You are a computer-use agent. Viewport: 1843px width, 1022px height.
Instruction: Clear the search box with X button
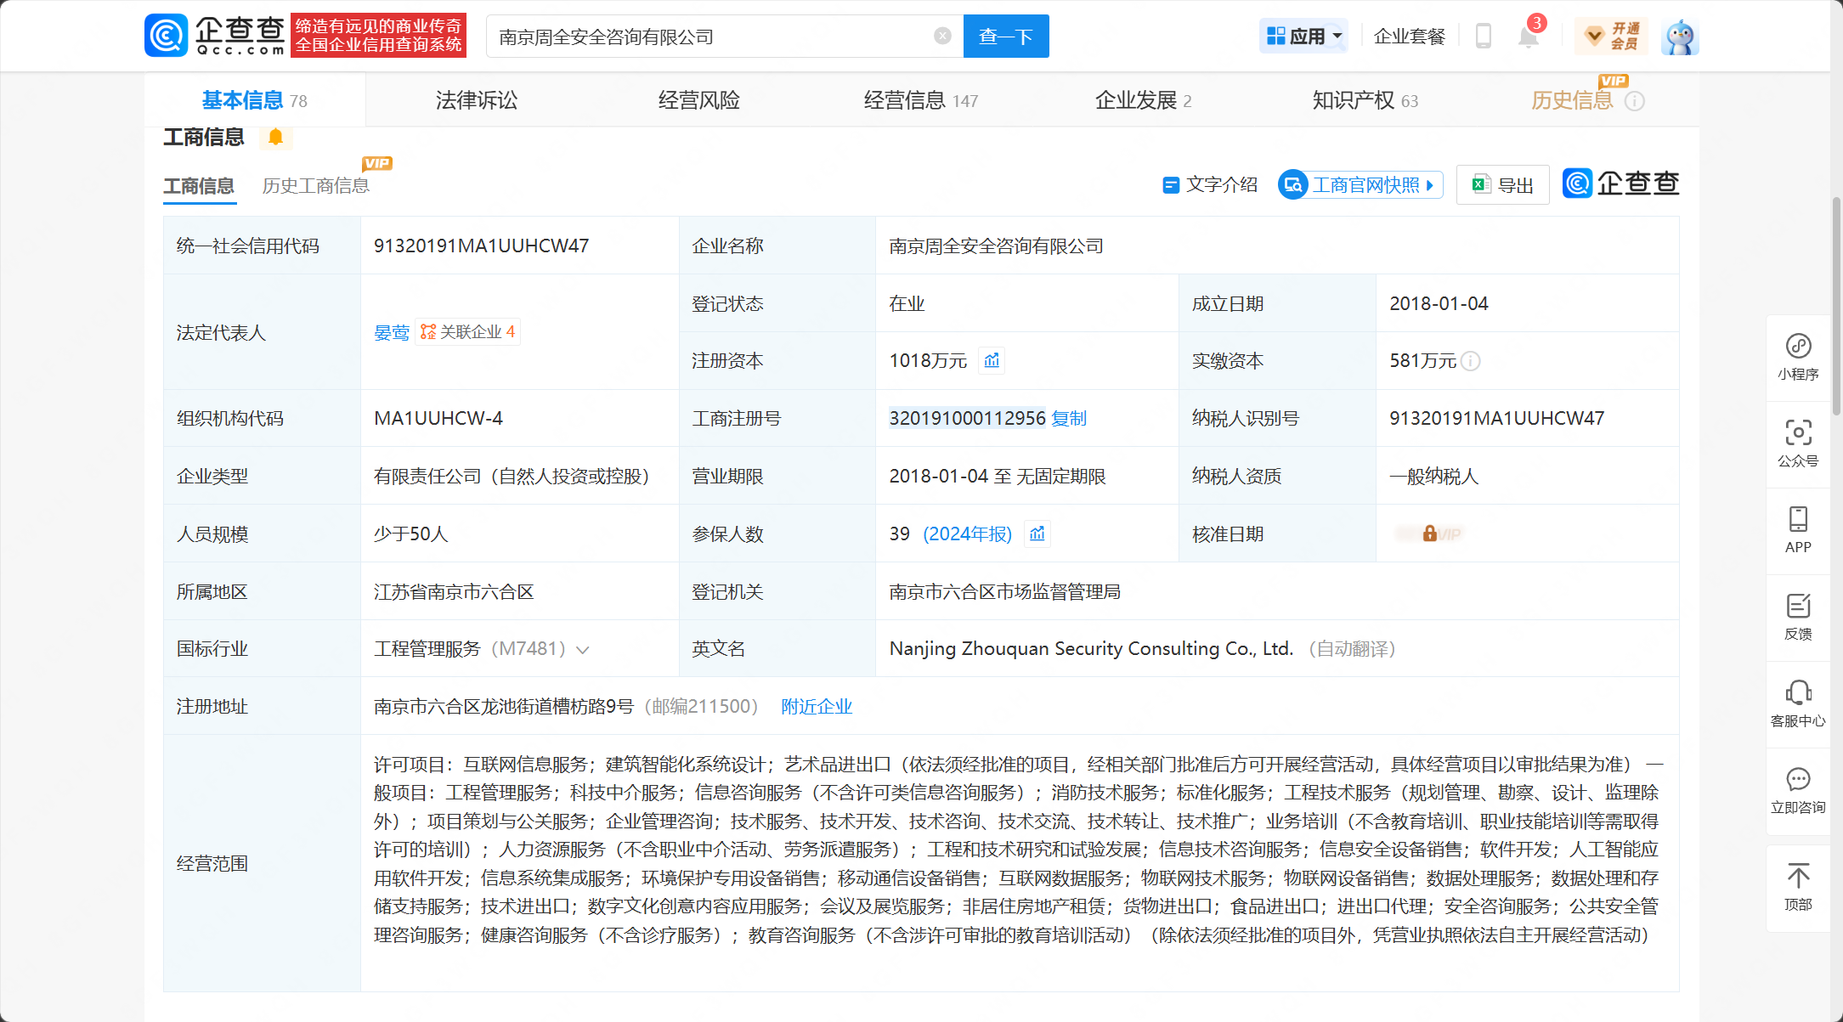coord(942,36)
